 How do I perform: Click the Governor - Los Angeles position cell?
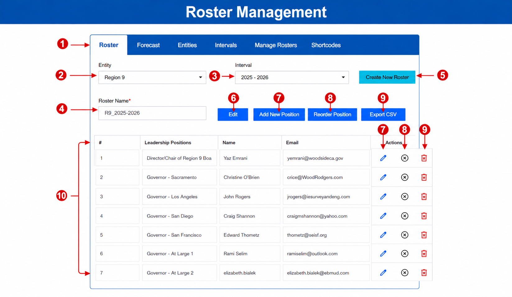pyautogui.click(x=179, y=197)
